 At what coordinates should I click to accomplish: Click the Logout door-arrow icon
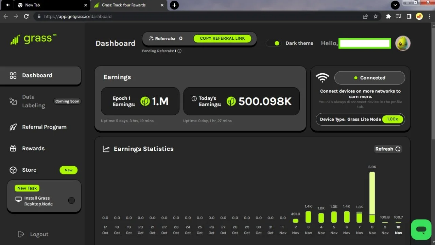click(x=21, y=234)
